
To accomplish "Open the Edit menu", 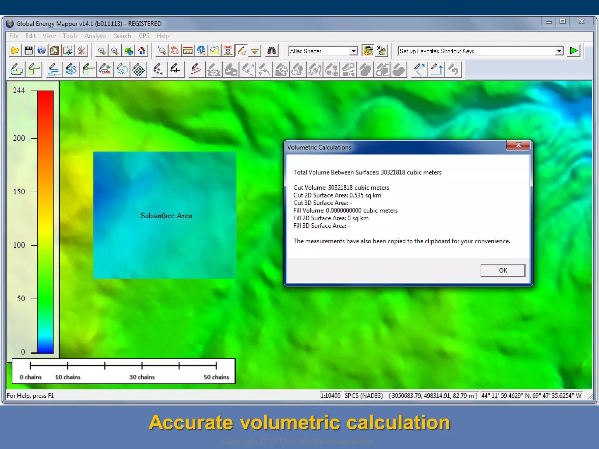I will (30, 36).
